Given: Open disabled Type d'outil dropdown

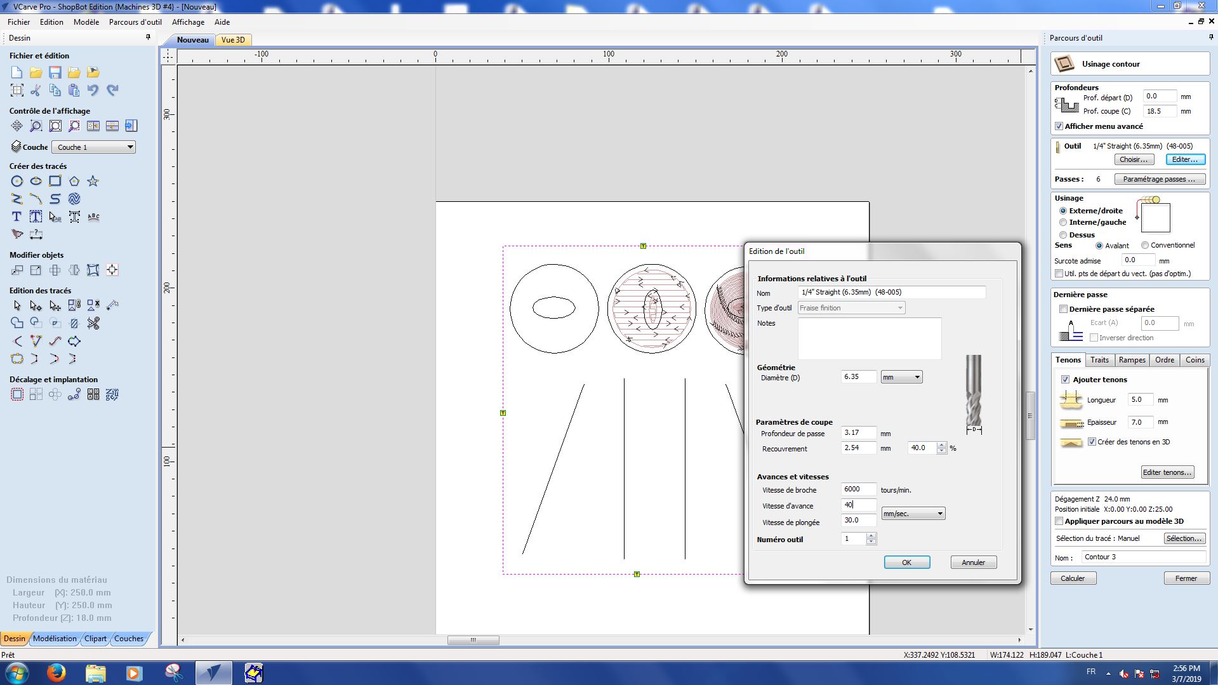Looking at the screenshot, I should (x=851, y=308).
